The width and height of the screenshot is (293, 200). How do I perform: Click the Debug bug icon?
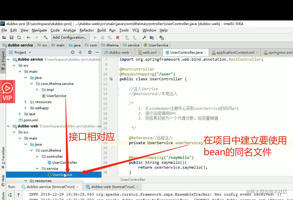102,38
